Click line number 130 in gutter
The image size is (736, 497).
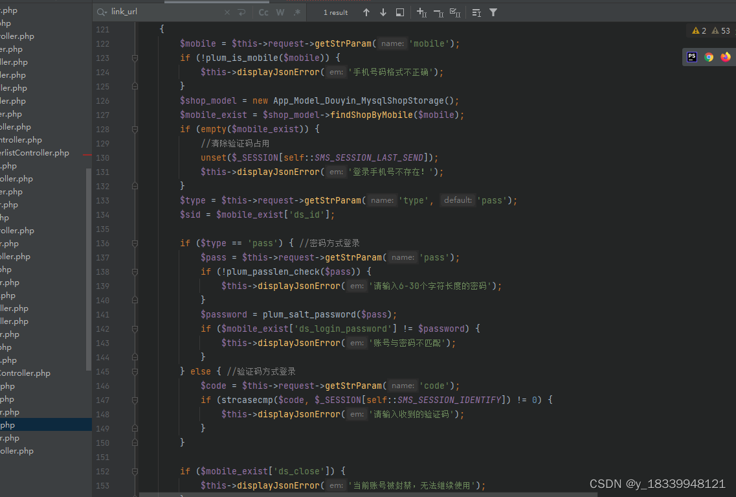[102, 158]
